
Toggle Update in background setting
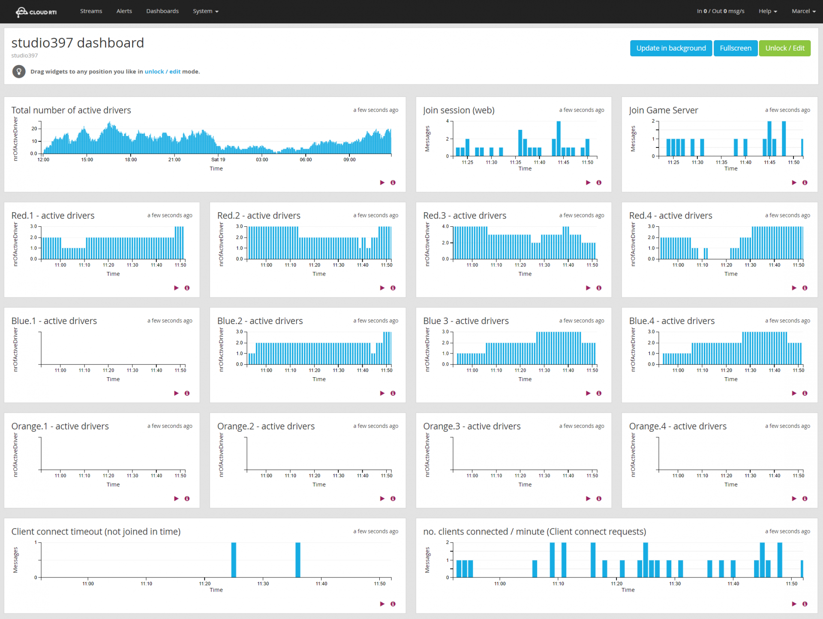point(670,47)
